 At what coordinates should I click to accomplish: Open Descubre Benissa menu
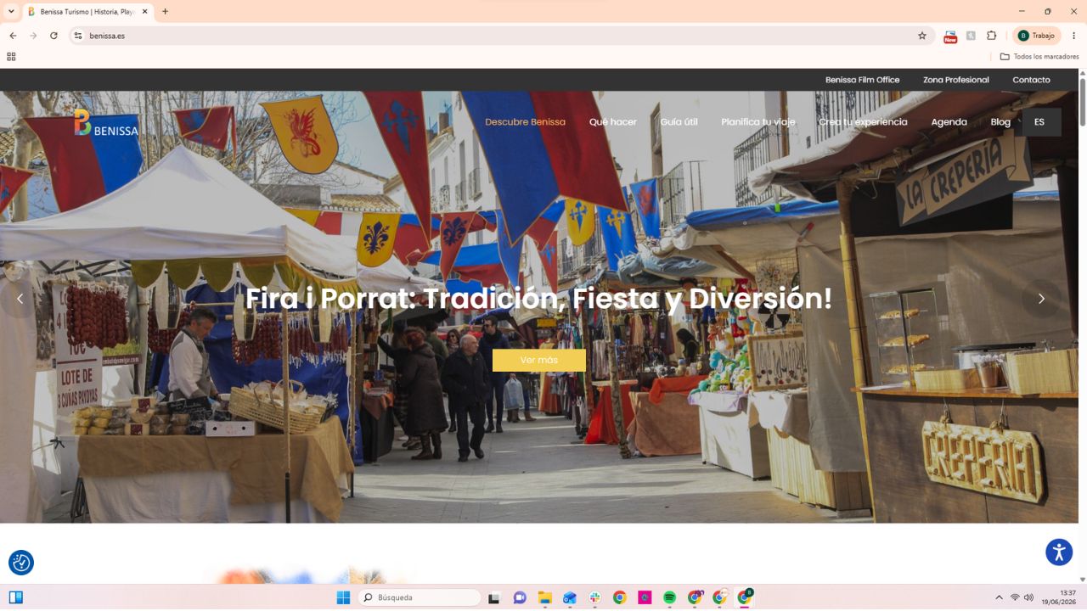coord(525,122)
